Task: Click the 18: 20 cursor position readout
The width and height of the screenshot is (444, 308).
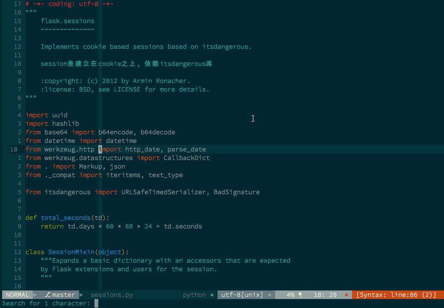Action: (325, 295)
